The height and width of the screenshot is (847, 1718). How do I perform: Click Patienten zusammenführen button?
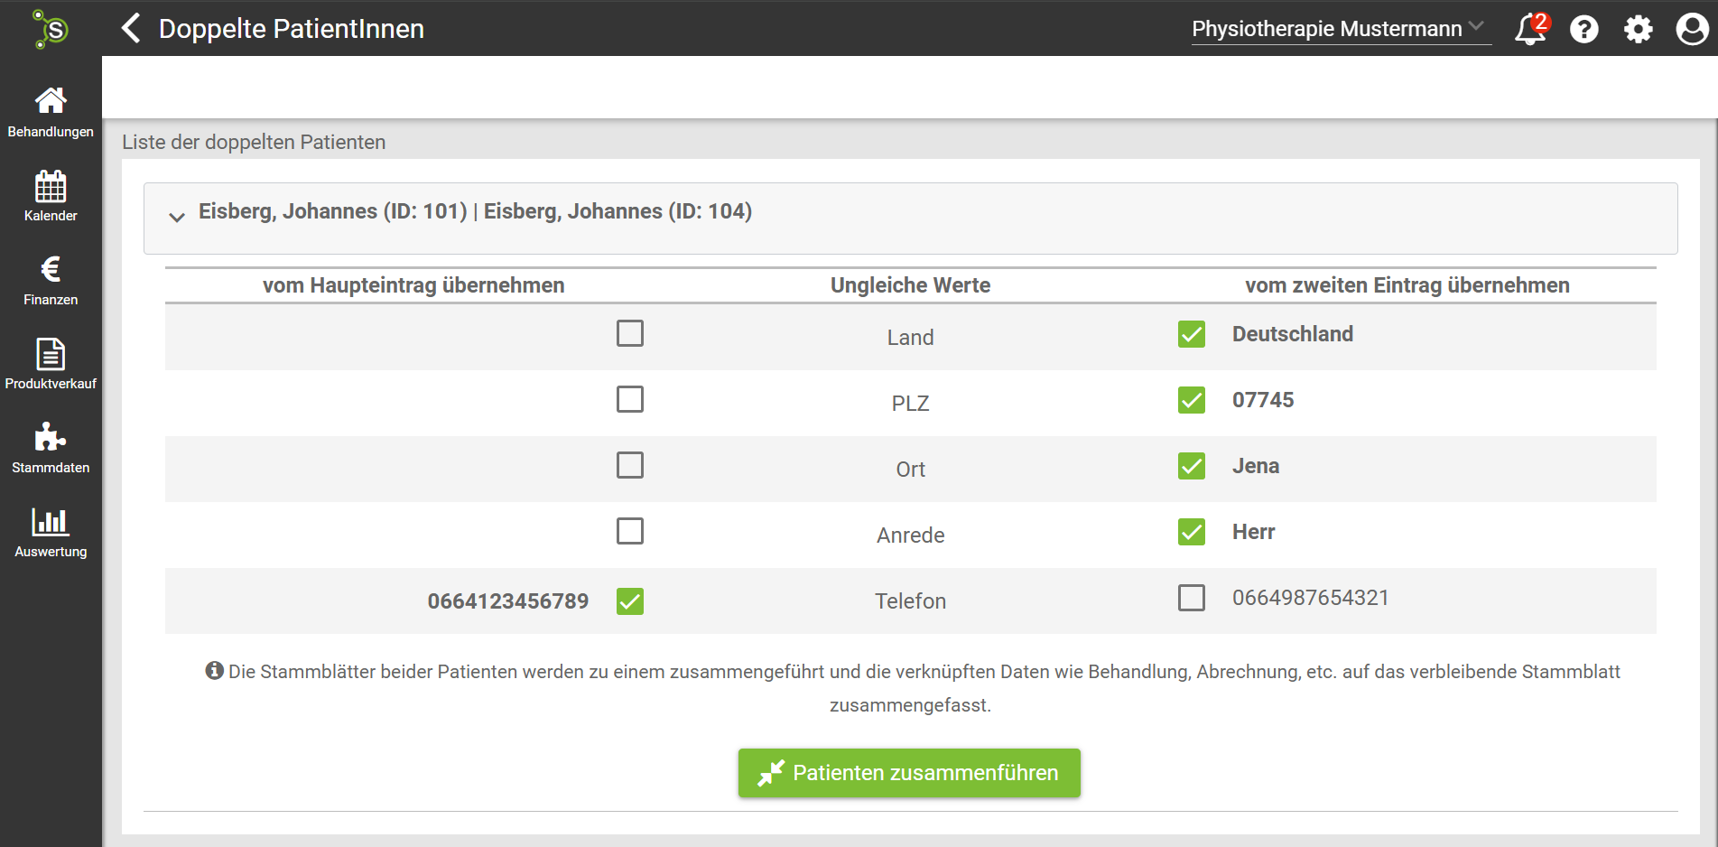(x=909, y=773)
